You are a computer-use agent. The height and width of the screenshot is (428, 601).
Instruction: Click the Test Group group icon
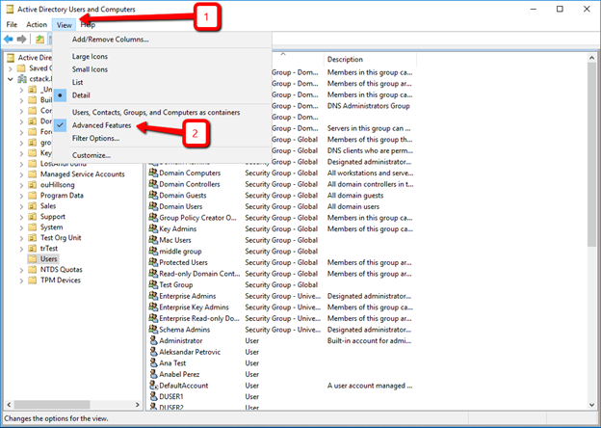[x=153, y=284]
